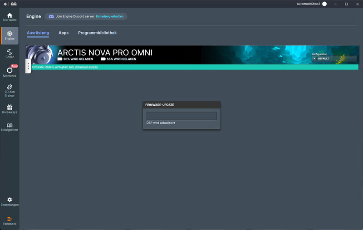
Task: Close the GG window
Action: tap(358, 4)
